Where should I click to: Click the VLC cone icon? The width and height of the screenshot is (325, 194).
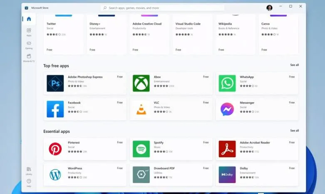click(x=141, y=109)
